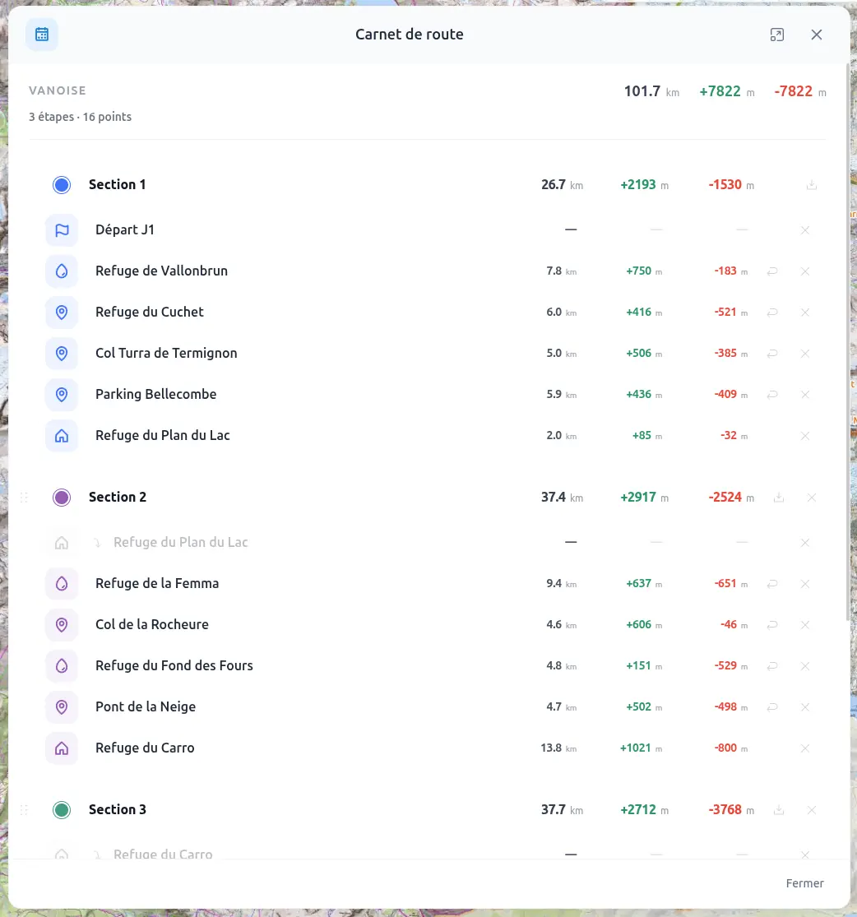Click the Section 2 drag handle

24,498
